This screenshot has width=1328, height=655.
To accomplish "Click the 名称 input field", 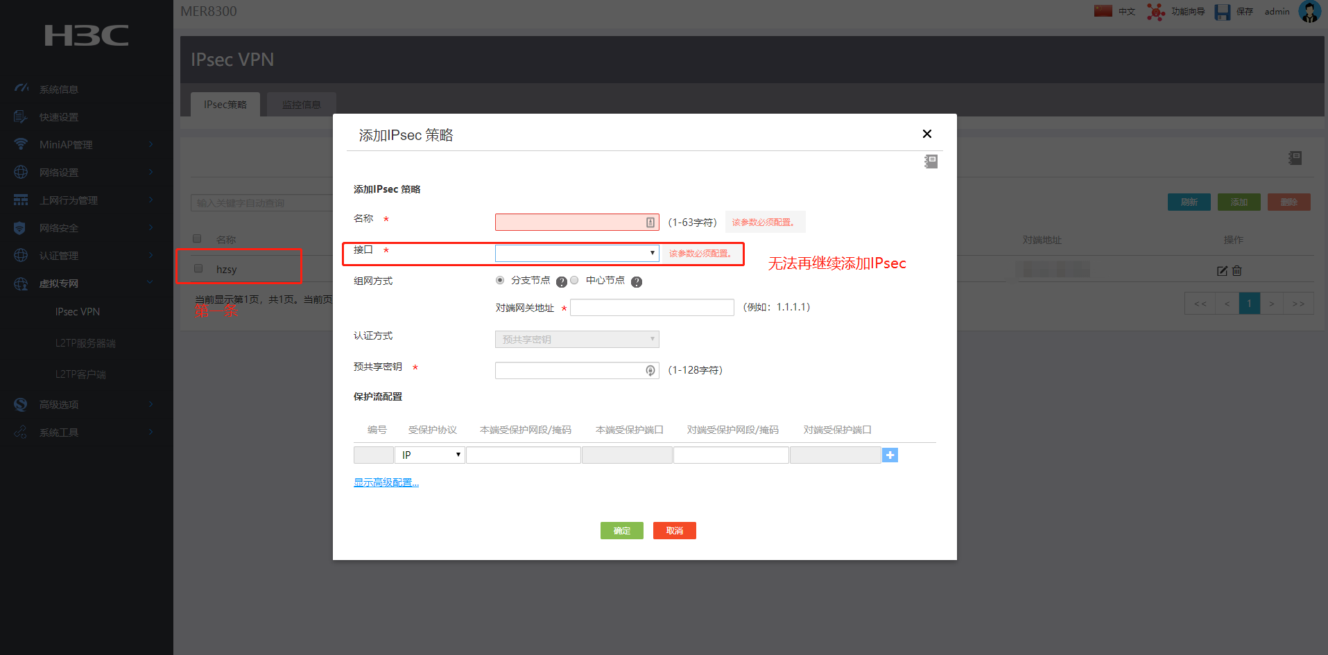I will point(577,222).
